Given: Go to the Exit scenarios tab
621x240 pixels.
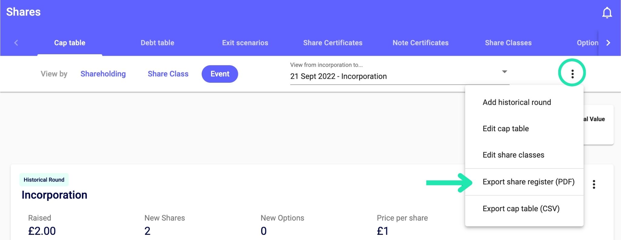Looking at the screenshot, I should pyautogui.click(x=245, y=43).
